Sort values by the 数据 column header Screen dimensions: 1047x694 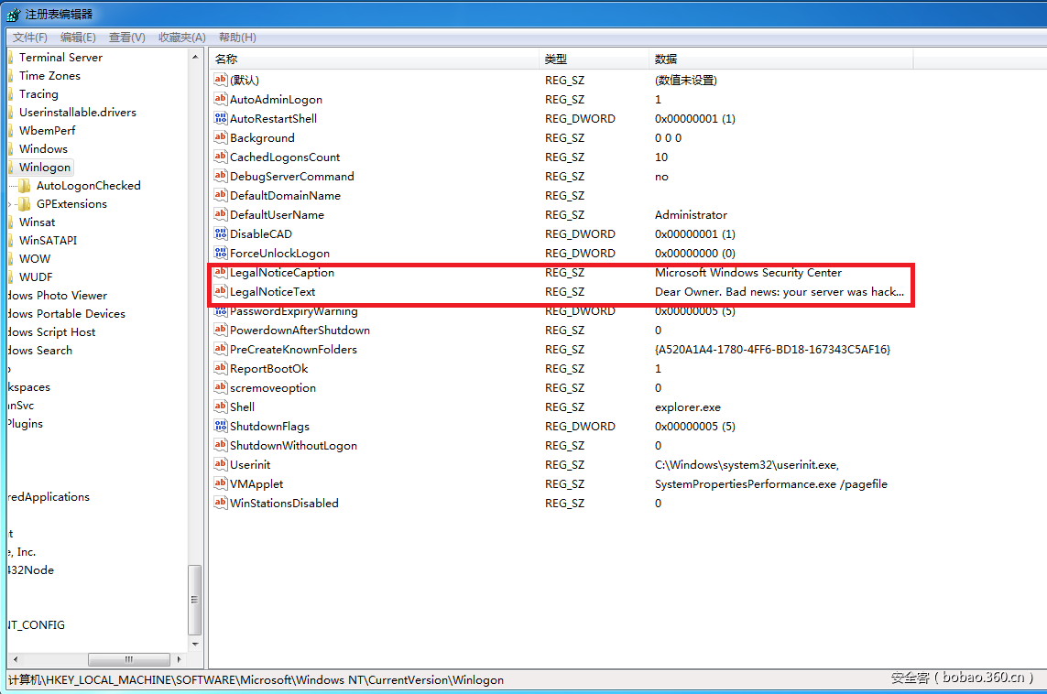coord(780,59)
